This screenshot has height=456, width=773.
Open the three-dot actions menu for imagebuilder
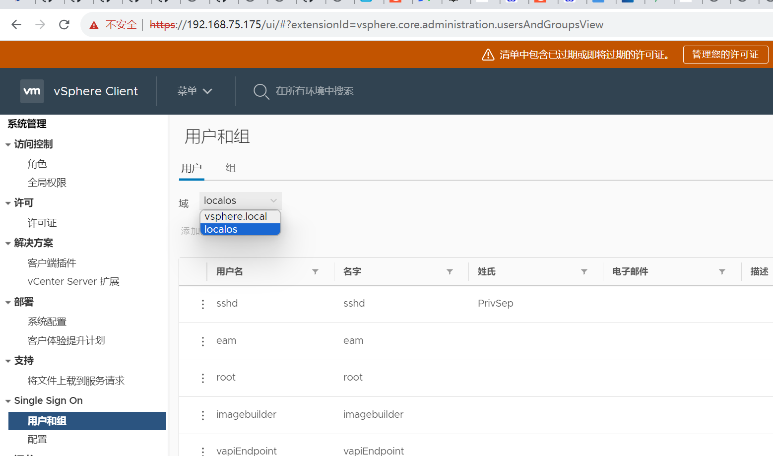(203, 415)
